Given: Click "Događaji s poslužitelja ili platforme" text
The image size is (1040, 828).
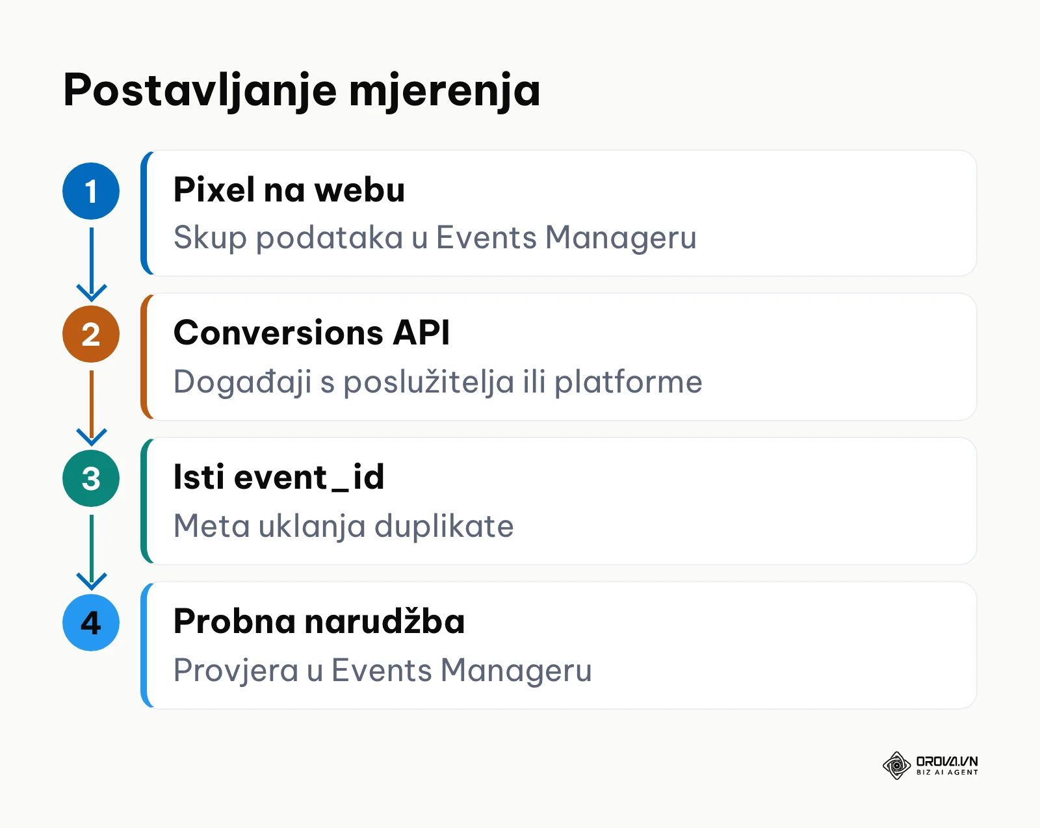Looking at the screenshot, I should pos(438,382).
